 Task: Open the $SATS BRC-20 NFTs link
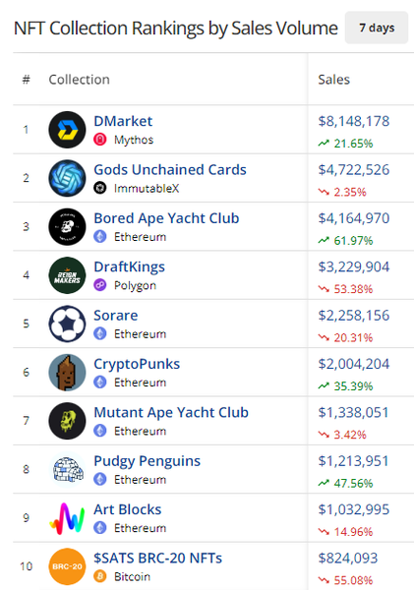click(x=157, y=558)
